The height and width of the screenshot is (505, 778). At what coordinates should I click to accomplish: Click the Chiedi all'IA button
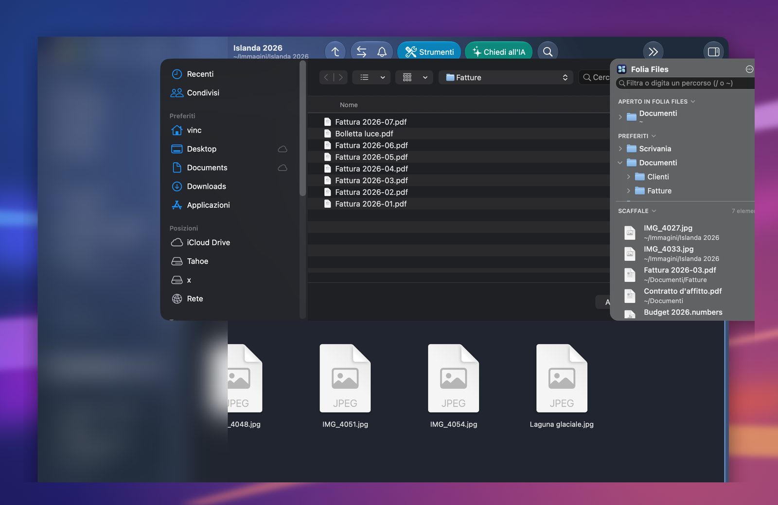pos(498,51)
